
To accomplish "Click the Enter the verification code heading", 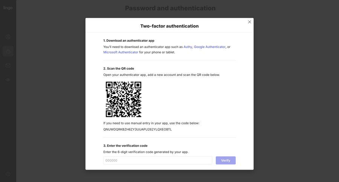I will pos(125,146).
